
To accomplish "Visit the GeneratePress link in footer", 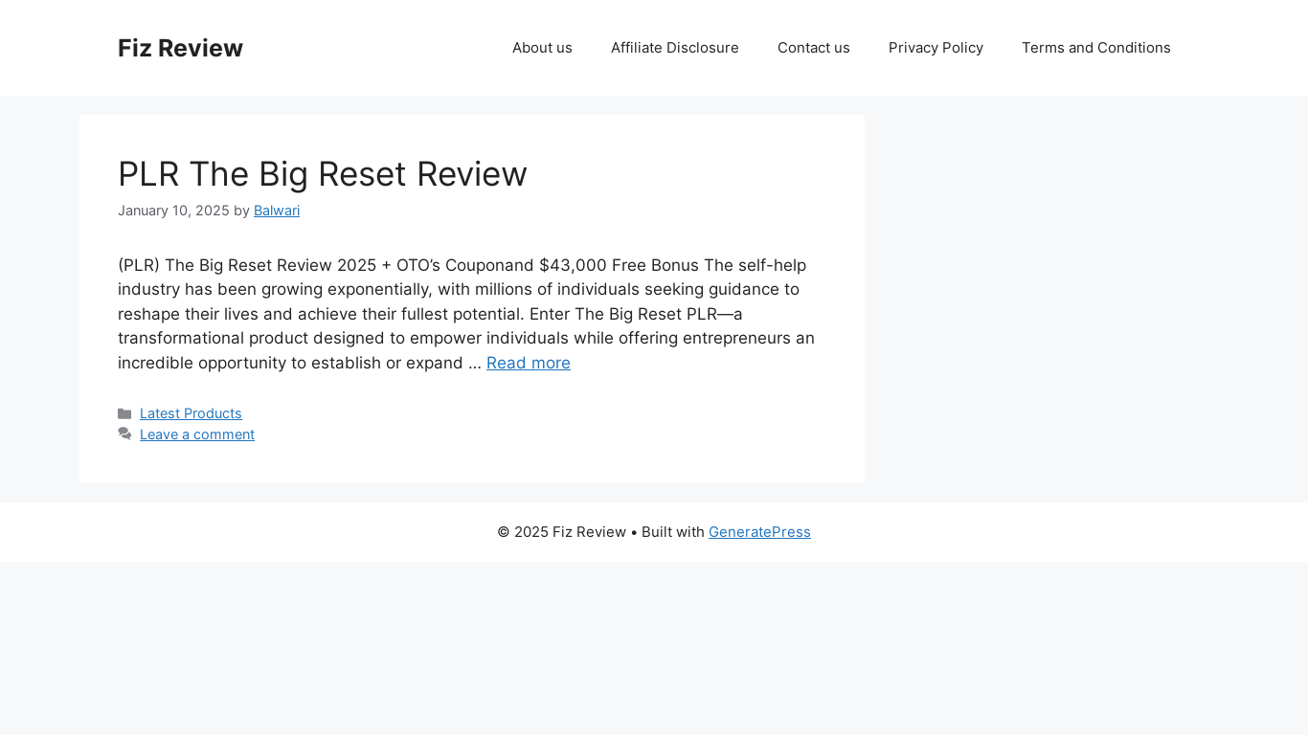I will click(759, 532).
